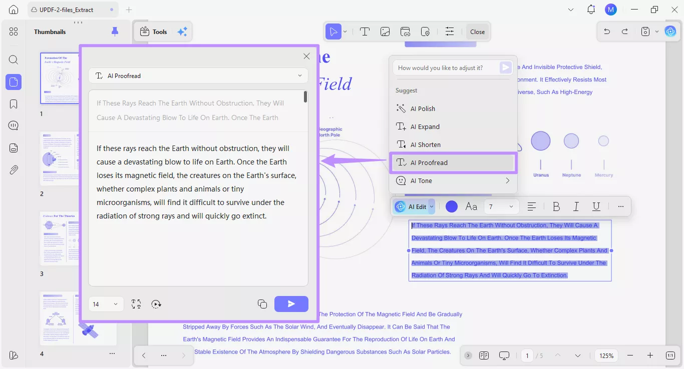Select the Link tool in the top toolbar

pos(405,31)
